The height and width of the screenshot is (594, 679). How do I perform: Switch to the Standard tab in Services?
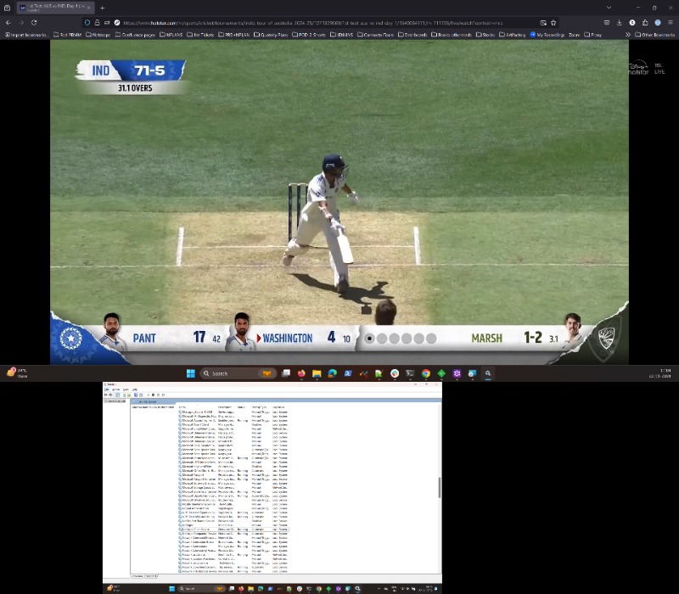click(151, 576)
